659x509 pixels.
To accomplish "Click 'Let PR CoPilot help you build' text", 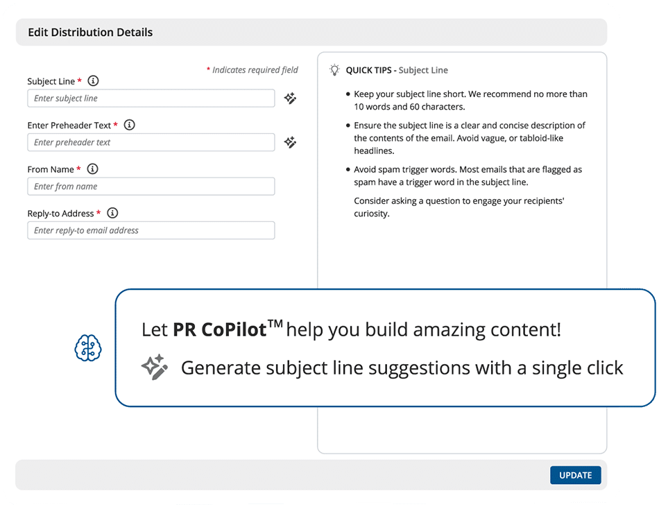I will [x=352, y=329].
